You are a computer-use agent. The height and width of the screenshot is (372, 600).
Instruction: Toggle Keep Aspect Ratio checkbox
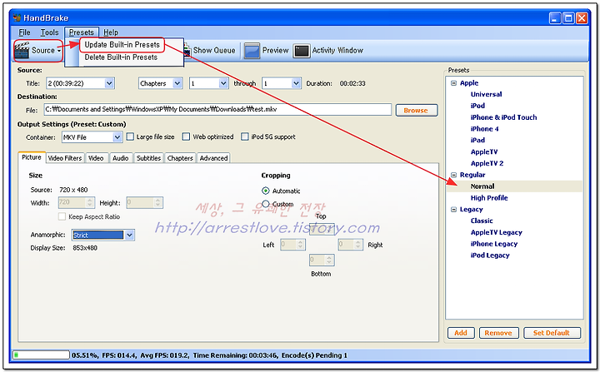coord(62,216)
